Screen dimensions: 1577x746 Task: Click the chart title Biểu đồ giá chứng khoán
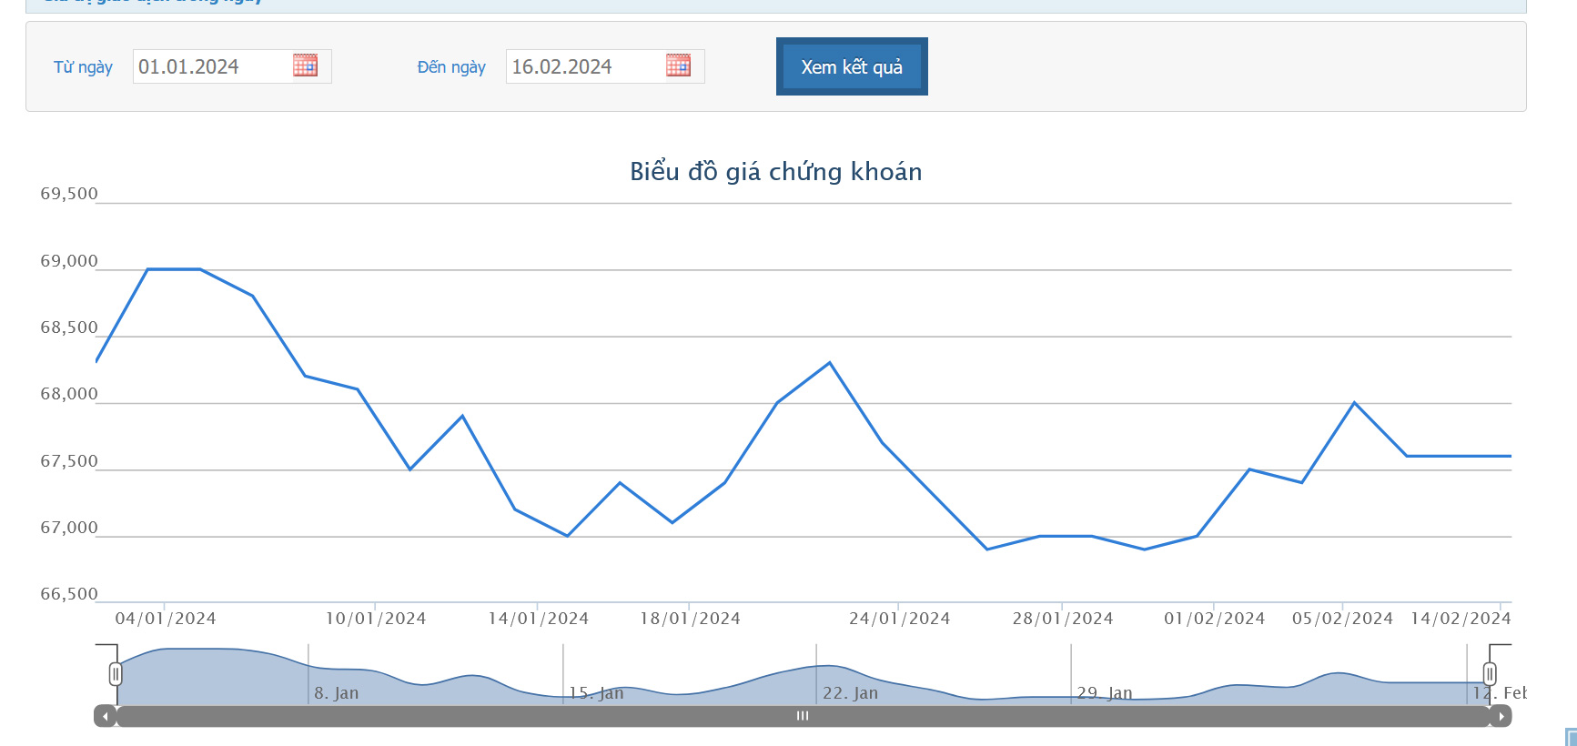775,172
